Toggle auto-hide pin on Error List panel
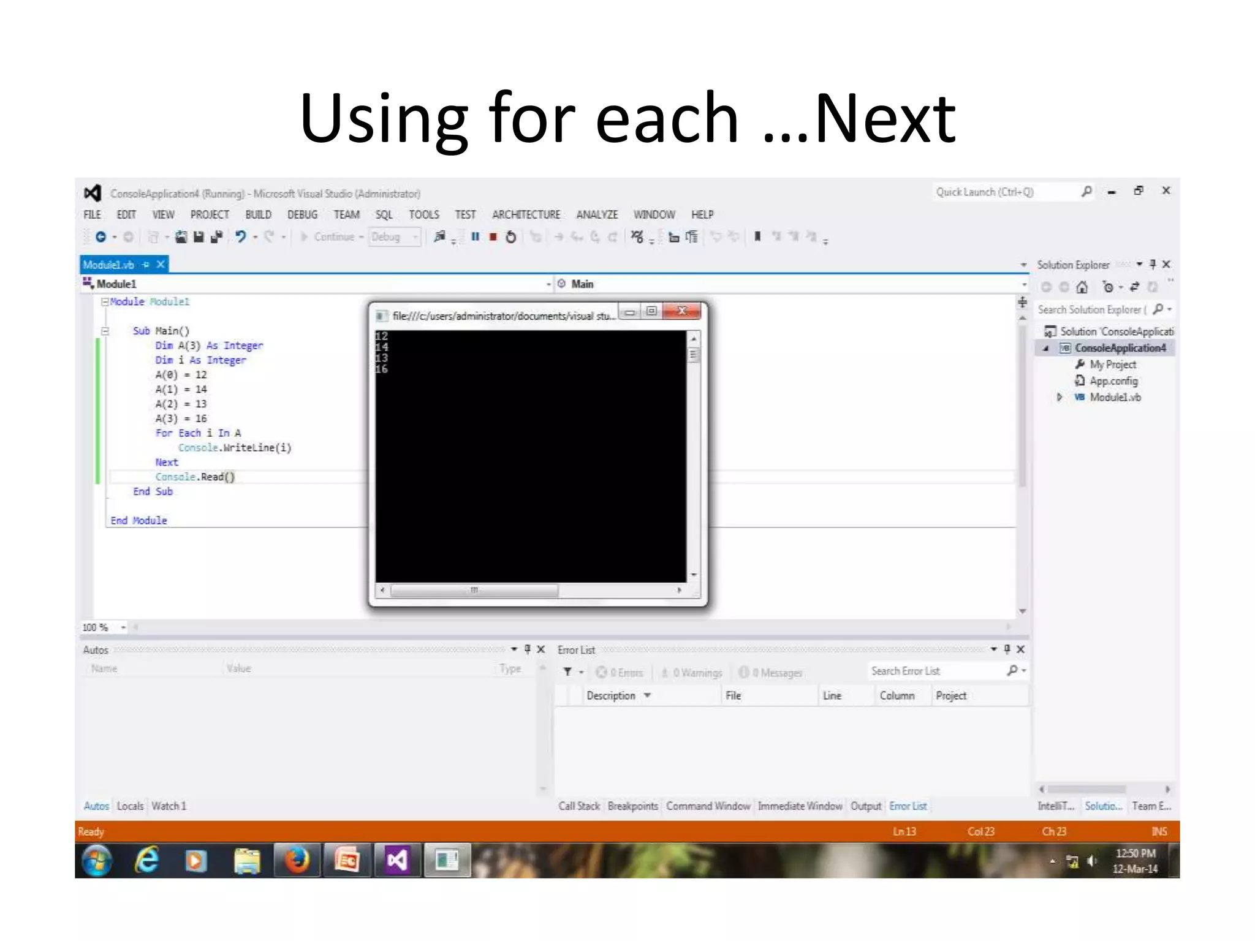This screenshot has width=1255, height=941. tap(1007, 649)
